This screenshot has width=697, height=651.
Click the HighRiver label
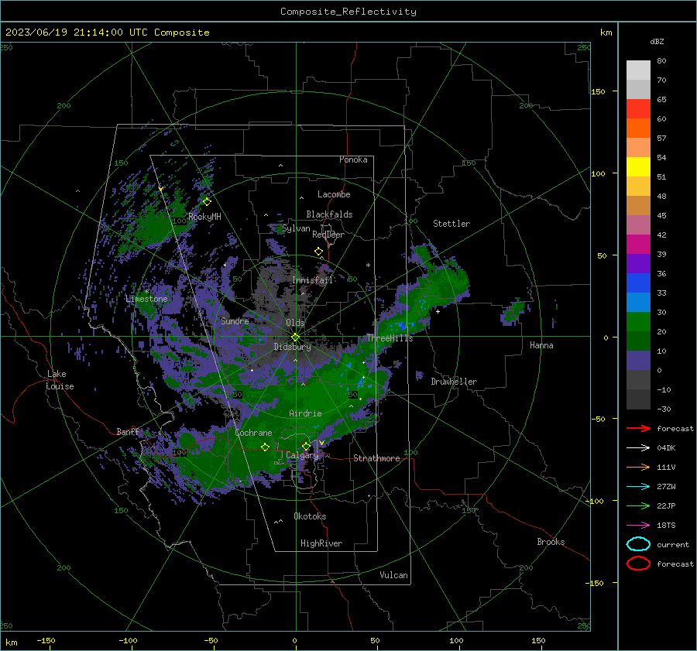pyautogui.click(x=321, y=543)
